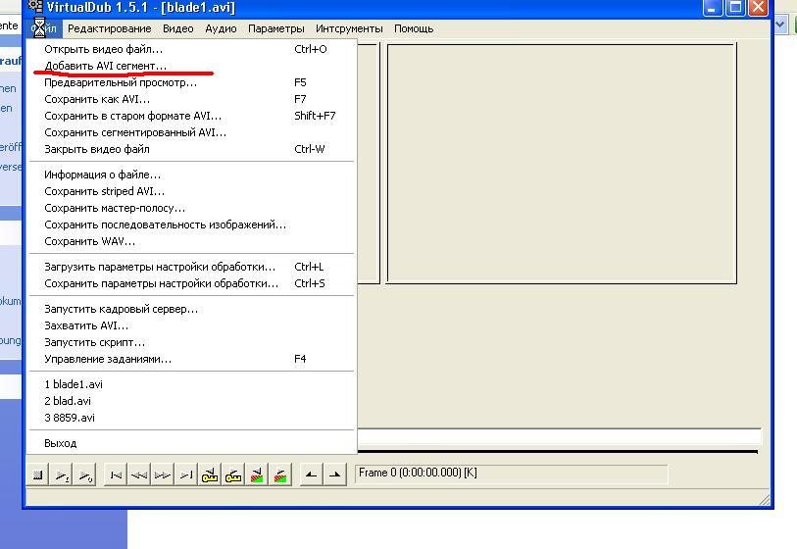
Task: Choose Сохранить striped AVI…
Action: (x=191, y=191)
